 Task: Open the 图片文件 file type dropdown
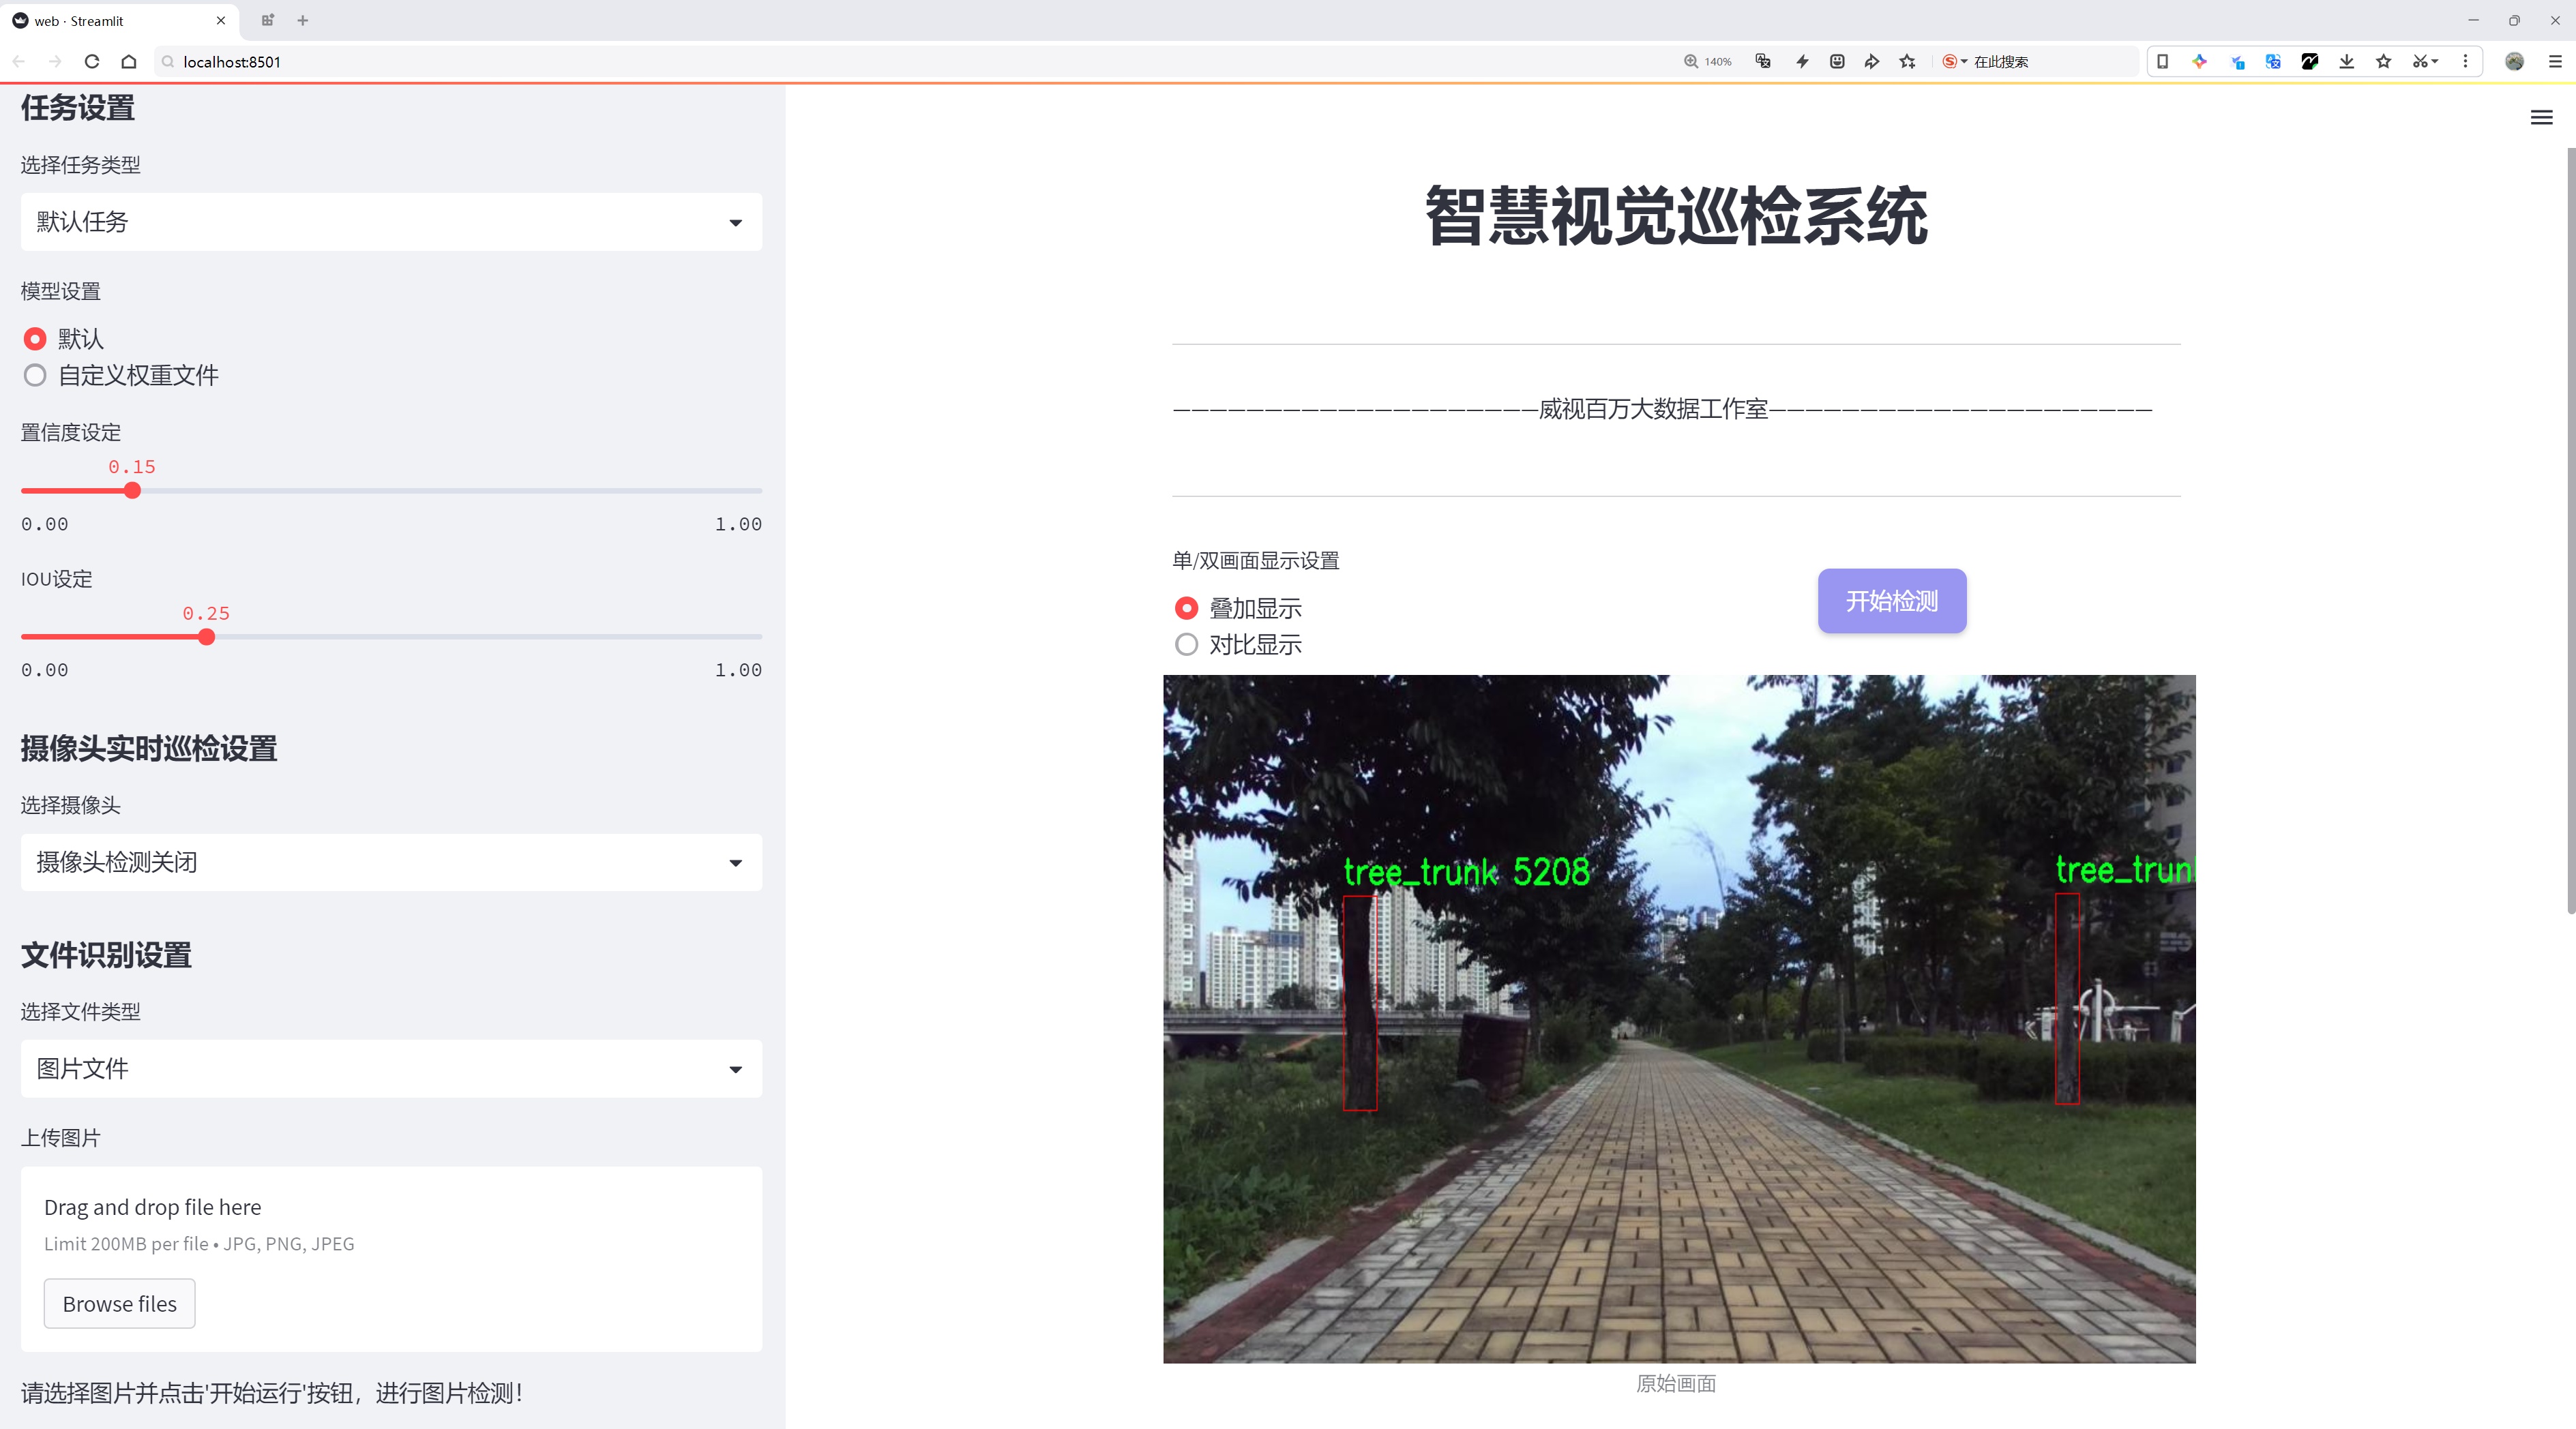click(x=391, y=1069)
